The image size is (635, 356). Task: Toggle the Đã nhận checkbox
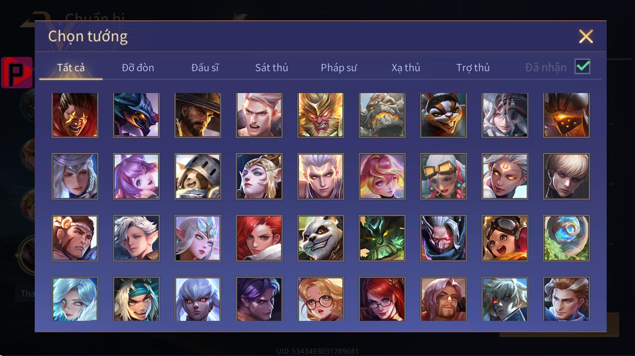coord(582,66)
